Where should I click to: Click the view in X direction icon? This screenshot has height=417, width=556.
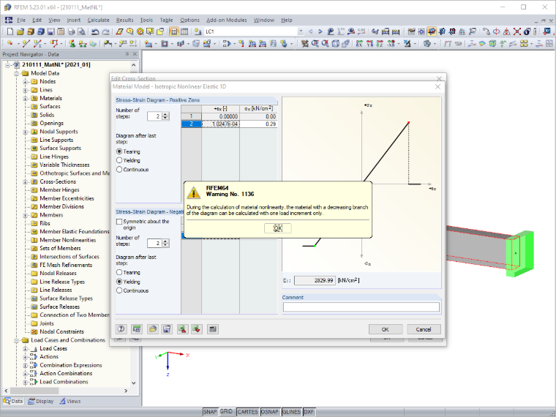[359, 44]
